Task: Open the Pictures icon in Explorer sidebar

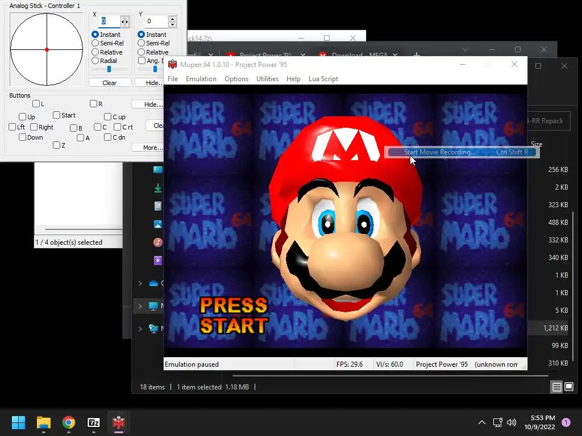Action: pyautogui.click(x=158, y=224)
